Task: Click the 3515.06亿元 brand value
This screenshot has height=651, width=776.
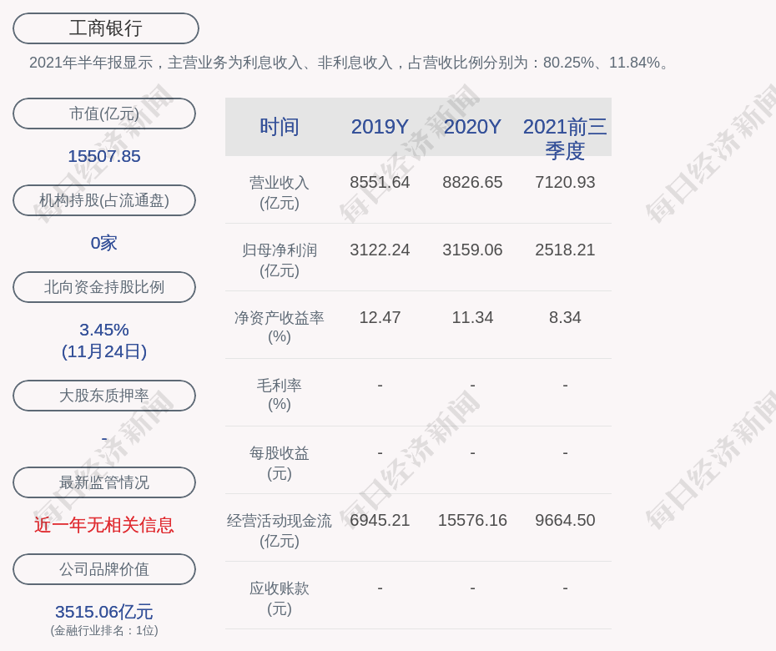Action: [x=104, y=612]
